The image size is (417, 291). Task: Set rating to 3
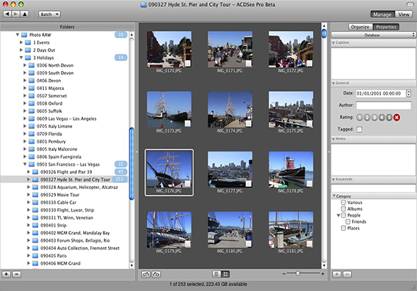tap(375, 118)
